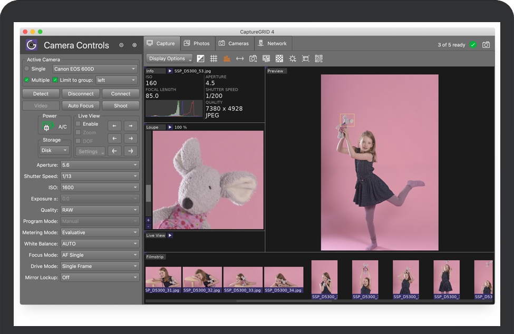Image resolution: width=514 pixels, height=334 pixels.
Task: Open the White Balance AUTO dropdown
Action: 99,244
